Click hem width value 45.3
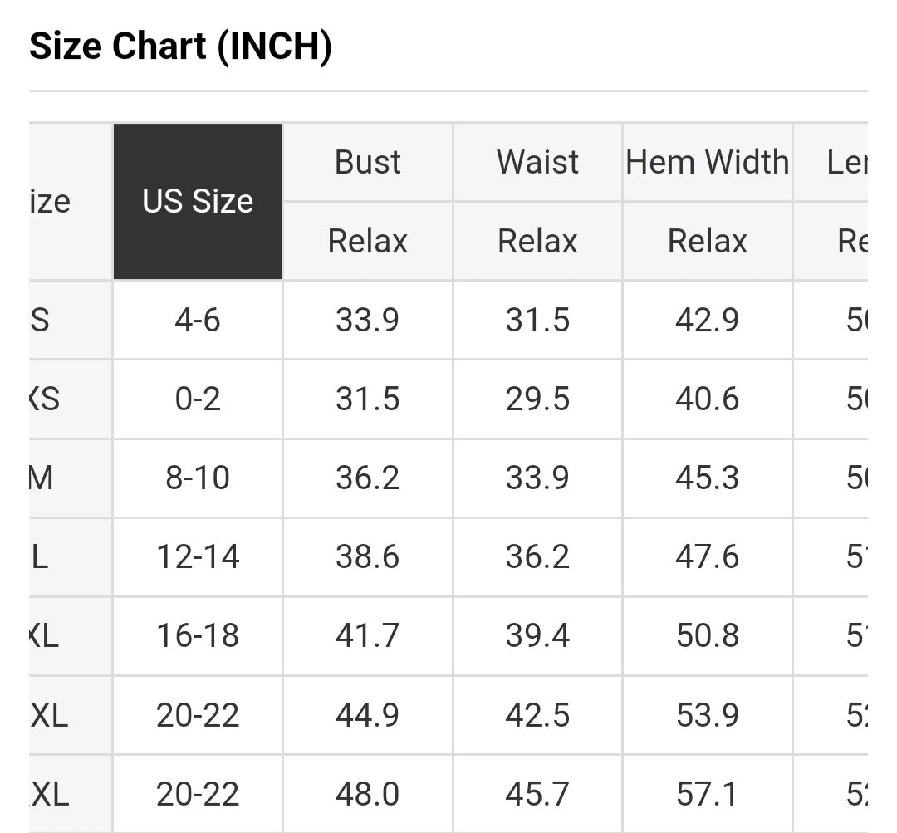The image size is (897, 833). tap(707, 478)
